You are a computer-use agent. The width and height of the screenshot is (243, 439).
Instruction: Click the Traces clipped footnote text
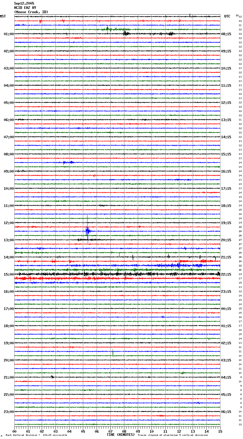tap(173, 435)
